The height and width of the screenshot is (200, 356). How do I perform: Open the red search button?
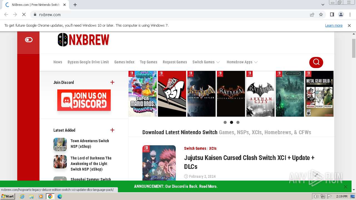tap(316, 62)
